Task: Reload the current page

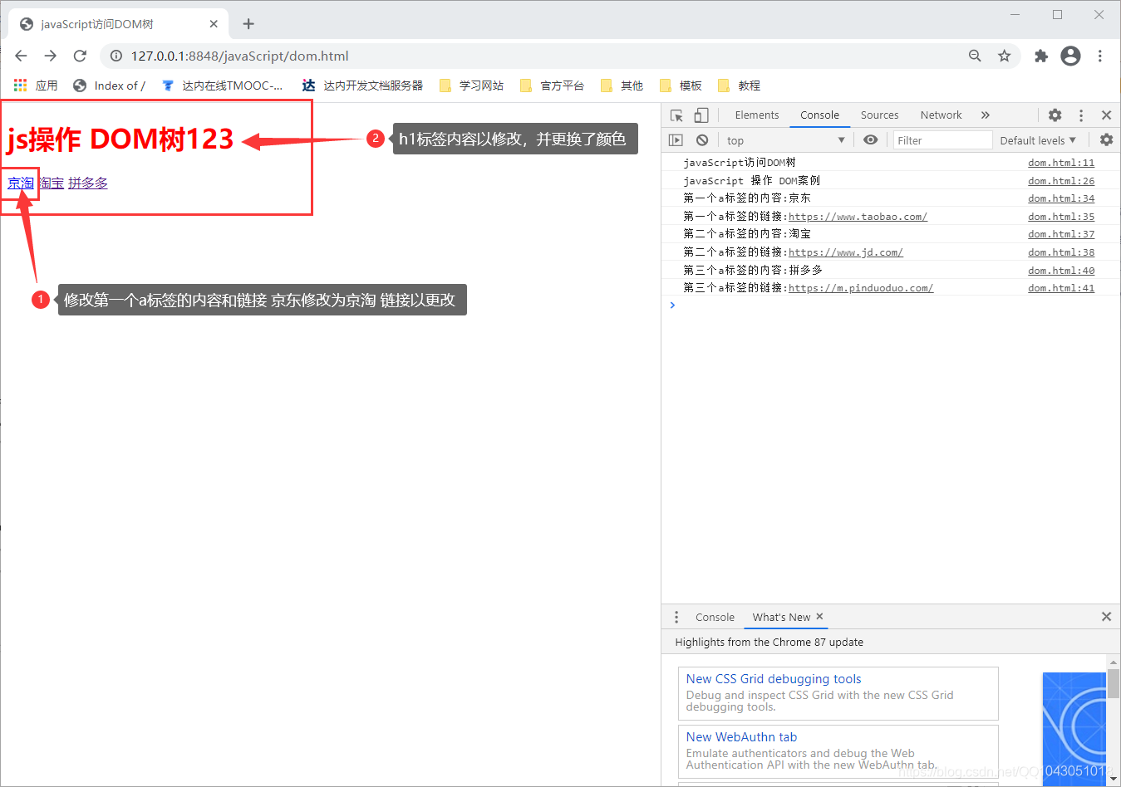Action: pyautogui.click(x=80, y=56)
